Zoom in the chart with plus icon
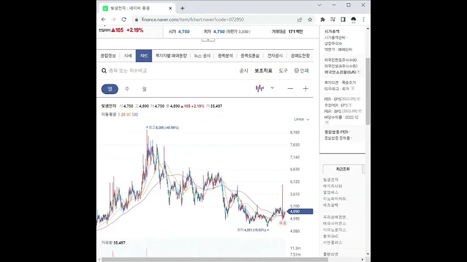Image resolution: width=467 pixels, height=262 pixels. coord(305,88)
